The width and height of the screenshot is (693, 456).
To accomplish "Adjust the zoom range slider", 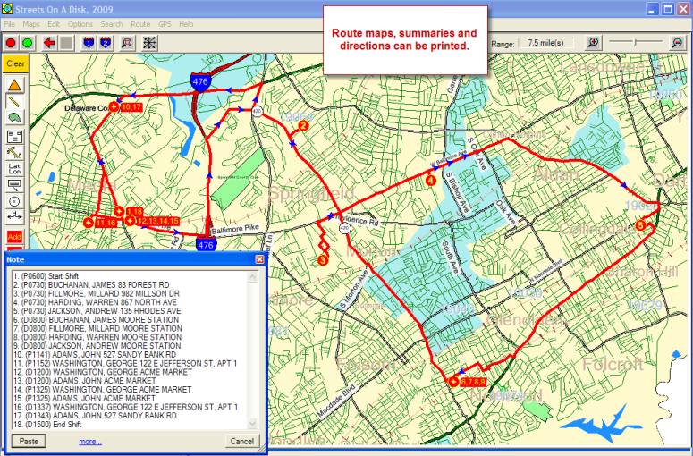I will click(636, 42).
